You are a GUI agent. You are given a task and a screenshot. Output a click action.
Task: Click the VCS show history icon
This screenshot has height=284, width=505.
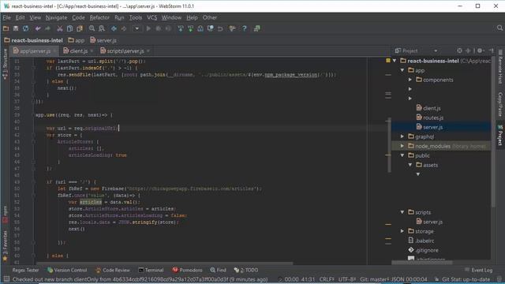[x=211, y=28]
